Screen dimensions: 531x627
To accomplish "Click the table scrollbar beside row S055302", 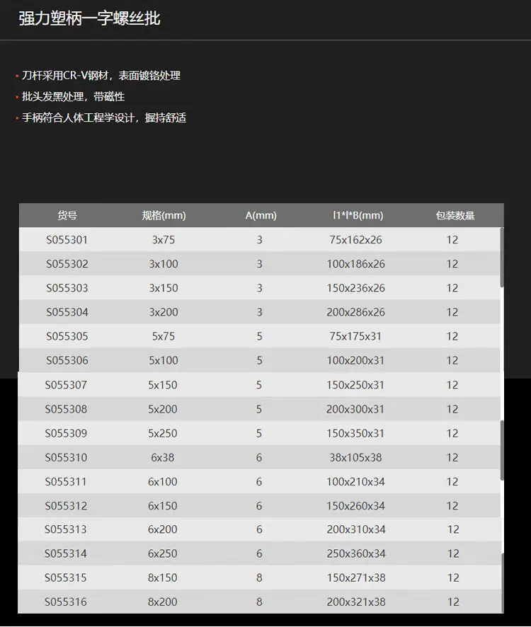I will click(x=502, y=257).
